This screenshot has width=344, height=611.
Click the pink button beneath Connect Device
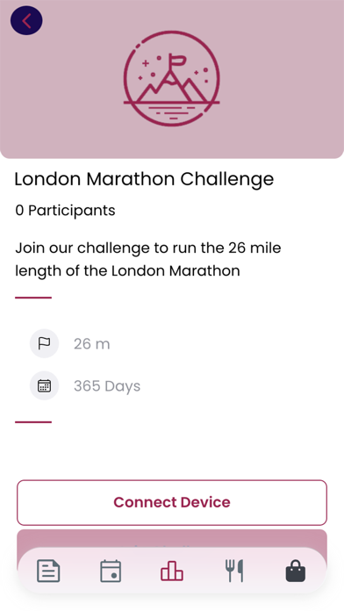[172, 539]
